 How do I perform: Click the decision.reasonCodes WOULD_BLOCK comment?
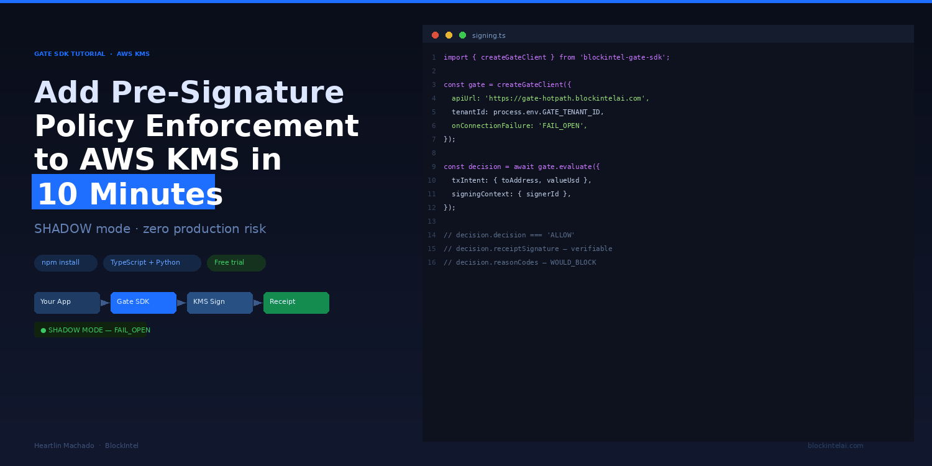519,263
